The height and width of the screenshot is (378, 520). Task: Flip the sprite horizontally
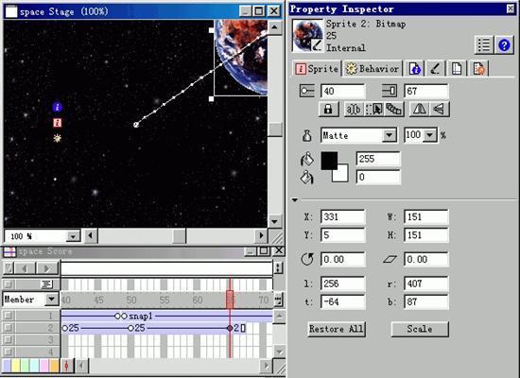[420, 109]
